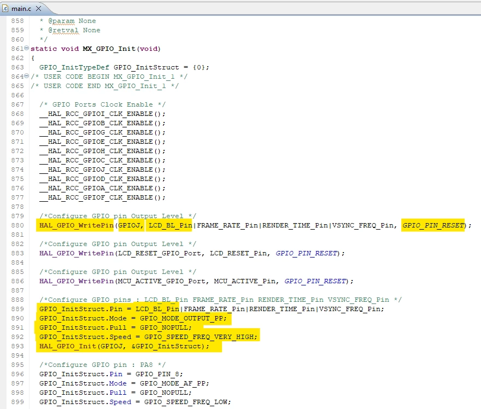Click highlighted LCD_BL_Pin on line 880

click(x=170, y=225)
